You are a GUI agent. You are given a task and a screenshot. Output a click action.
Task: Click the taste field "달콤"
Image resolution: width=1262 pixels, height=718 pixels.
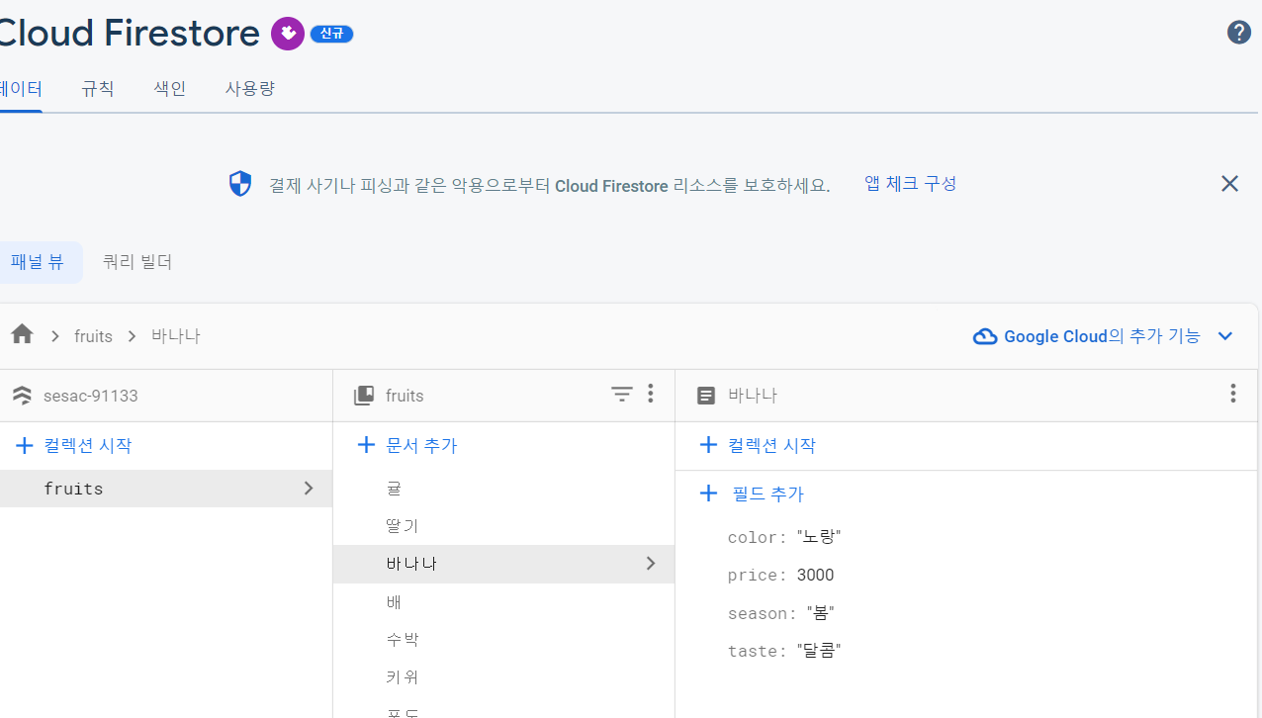point(819,651)
